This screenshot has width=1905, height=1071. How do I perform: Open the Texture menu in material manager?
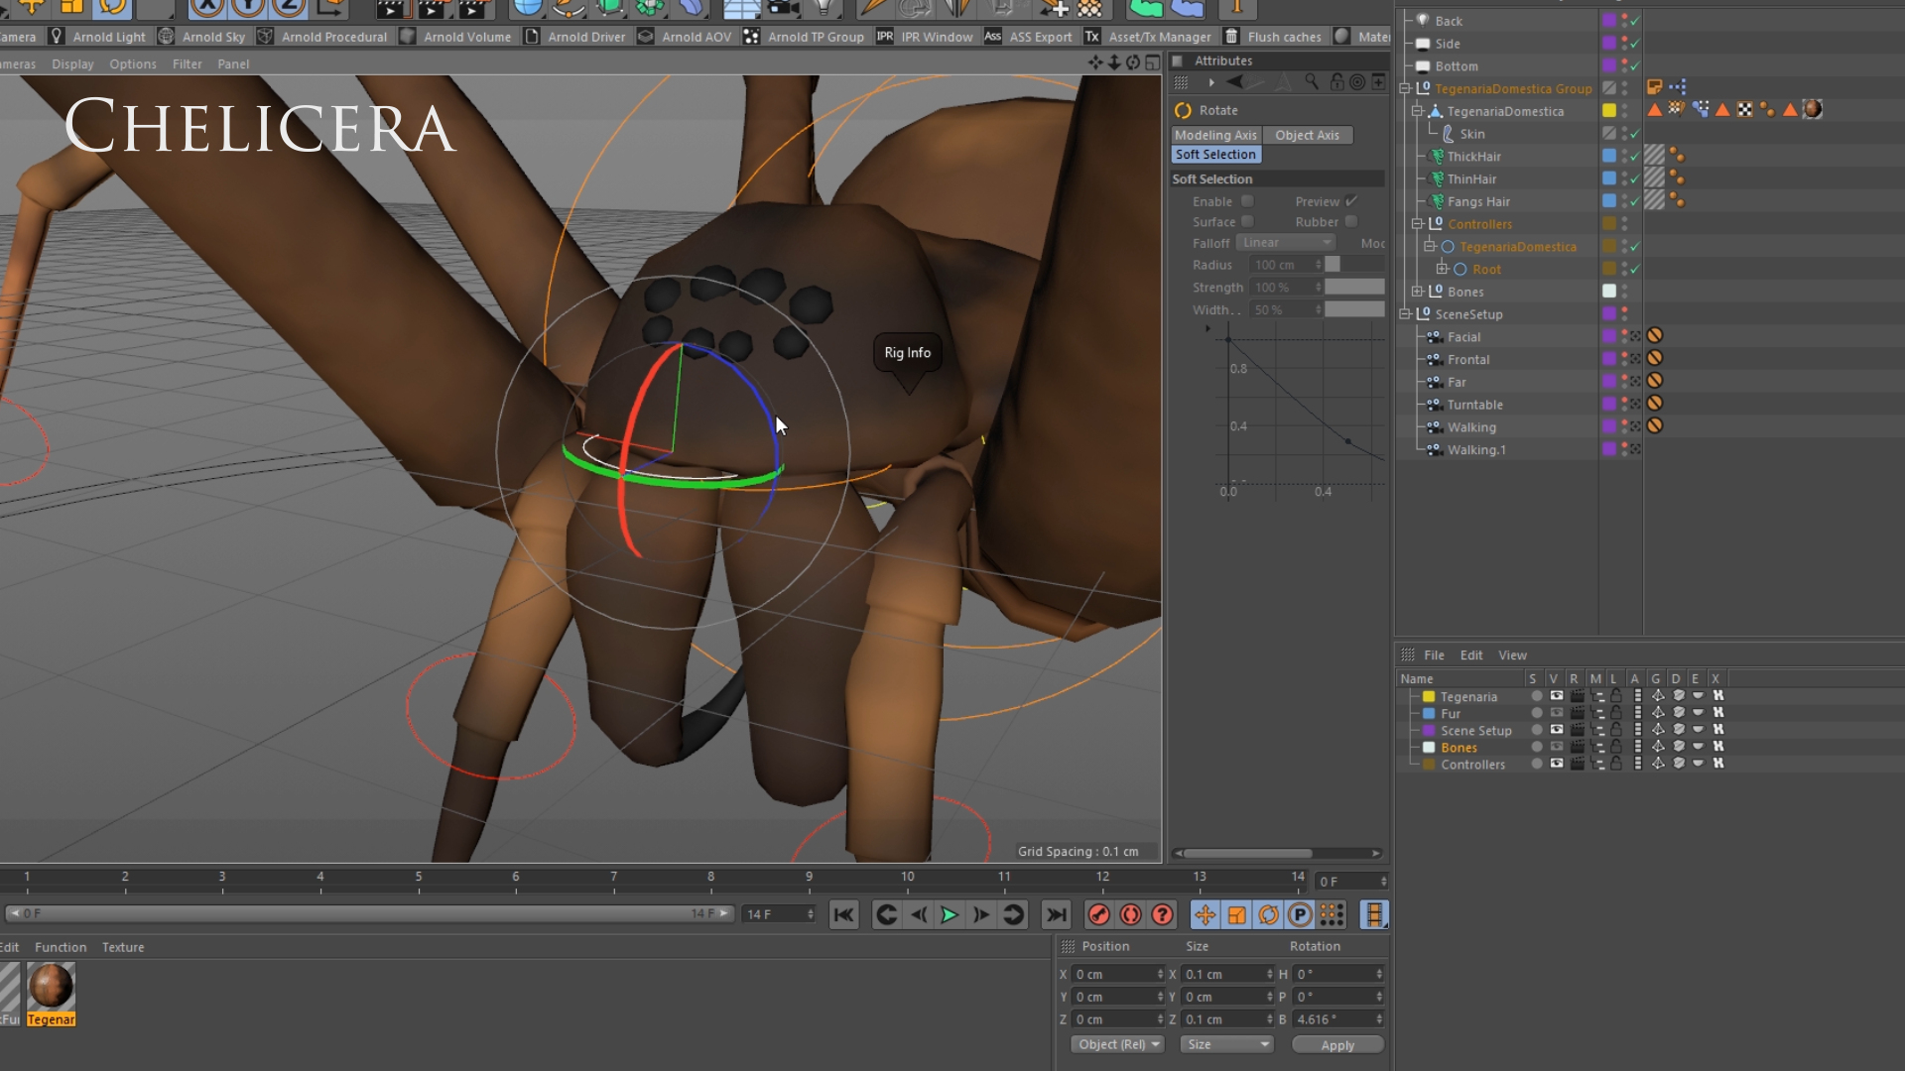coord(123,947)
